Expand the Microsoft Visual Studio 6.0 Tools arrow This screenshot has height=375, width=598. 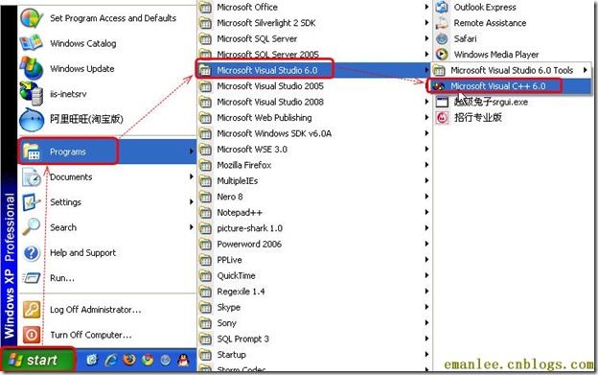tap(585, 70)
